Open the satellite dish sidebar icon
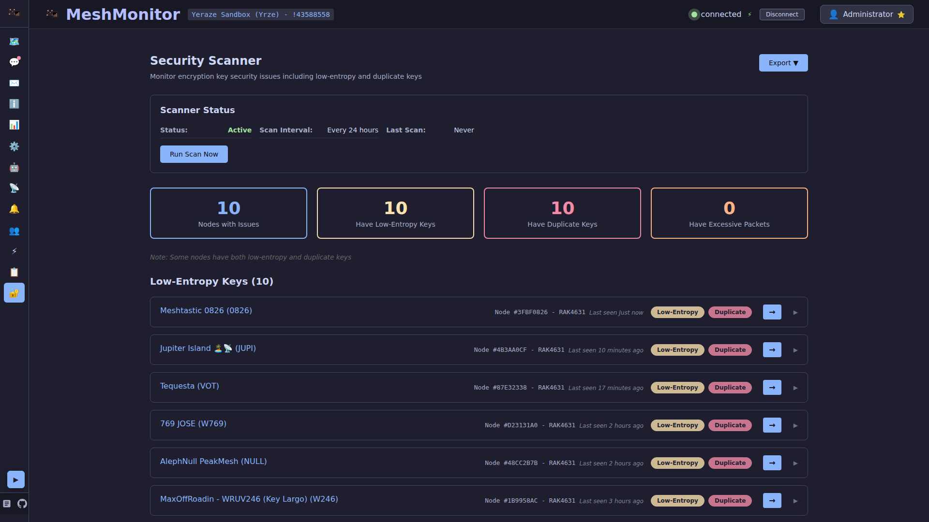The height and width of the screenshot is (522, 929). click(14, 188)
